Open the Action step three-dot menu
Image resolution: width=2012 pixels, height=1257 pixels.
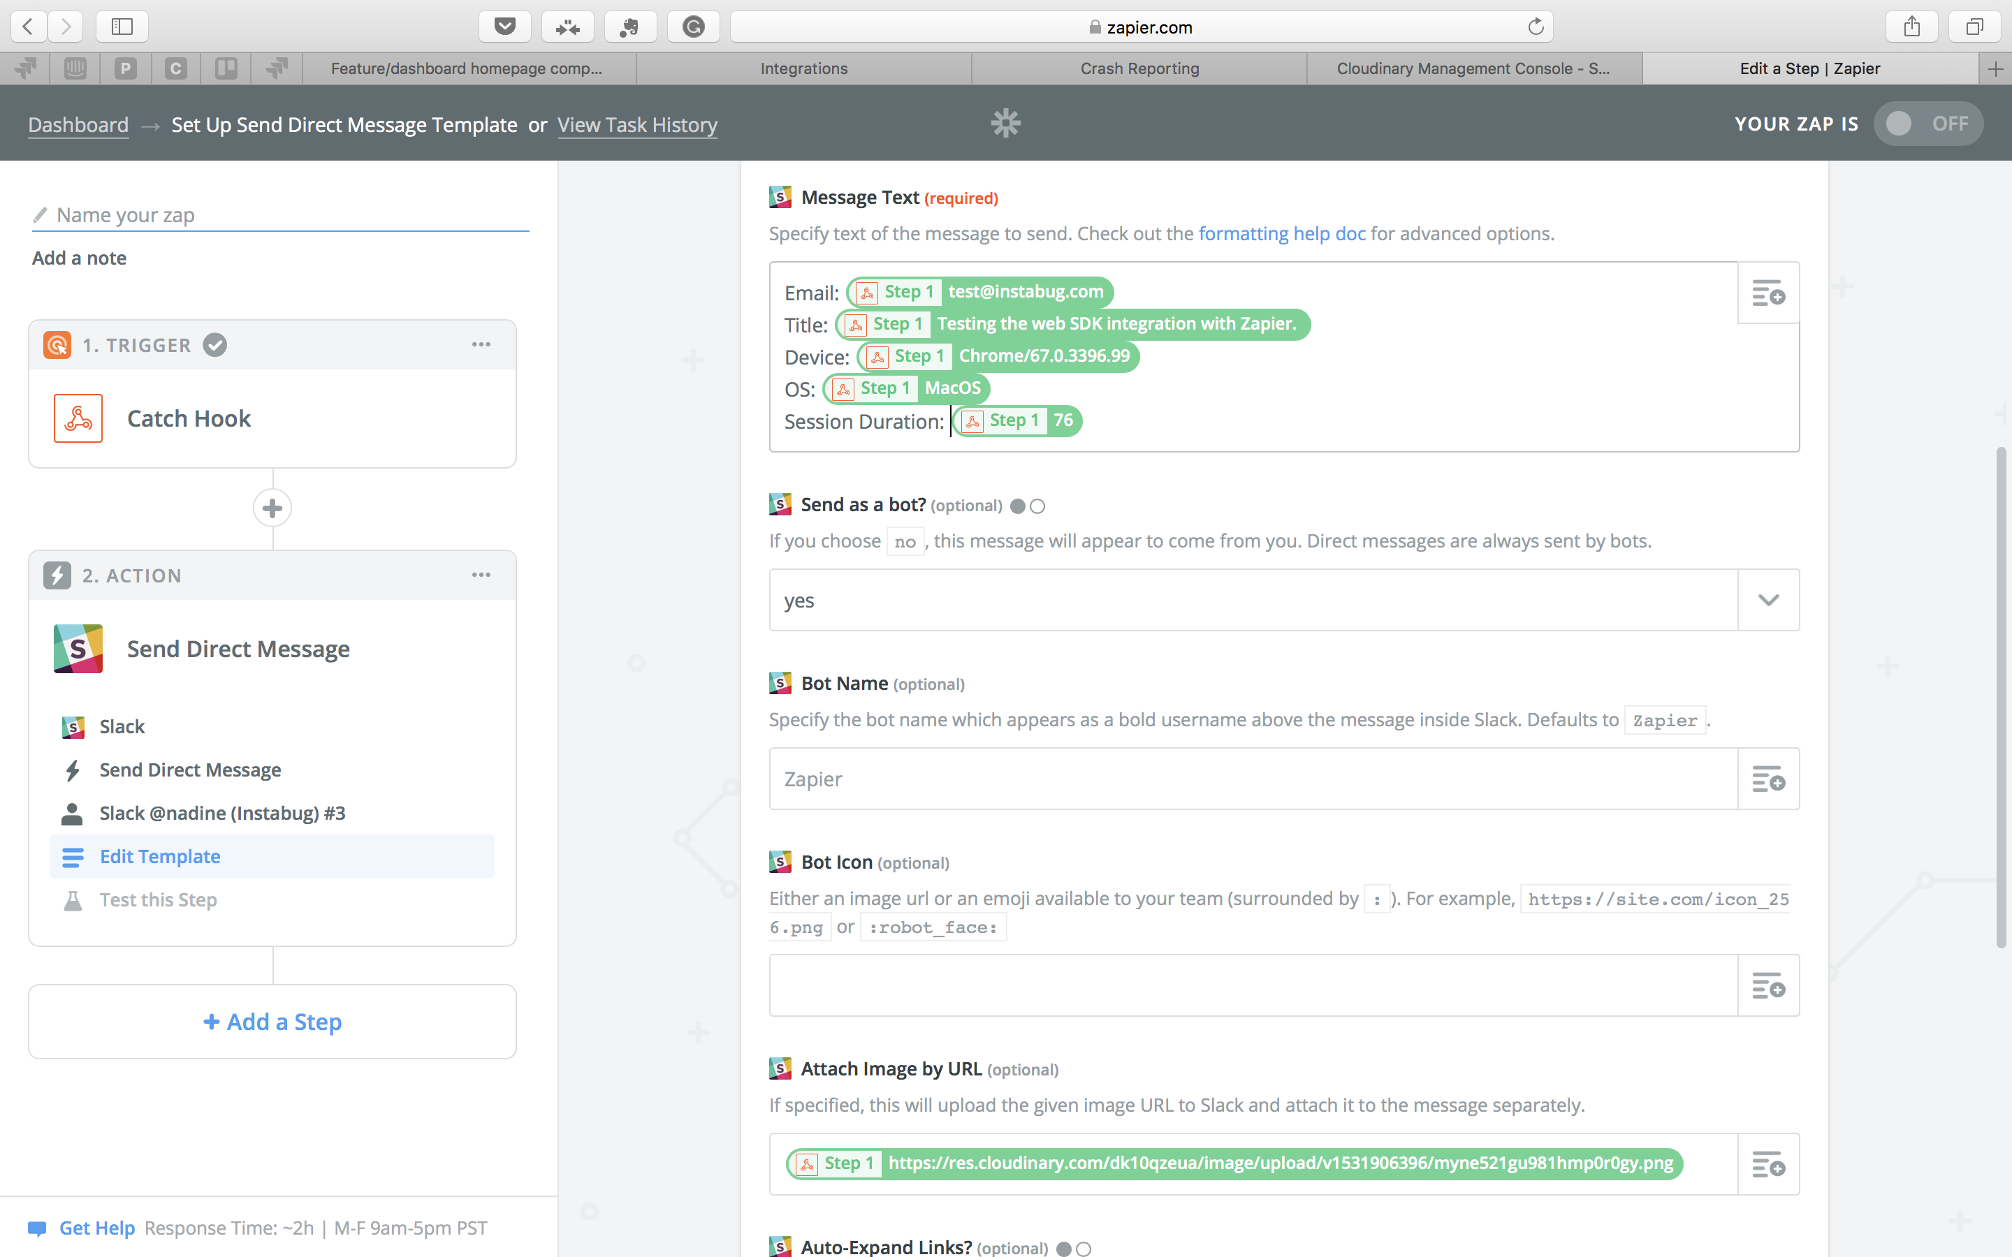tap(481, 575)
